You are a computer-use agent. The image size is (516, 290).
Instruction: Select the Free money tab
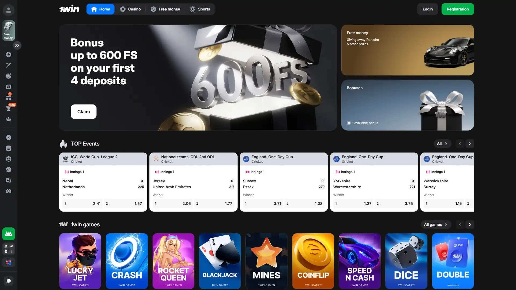point(165,9)
